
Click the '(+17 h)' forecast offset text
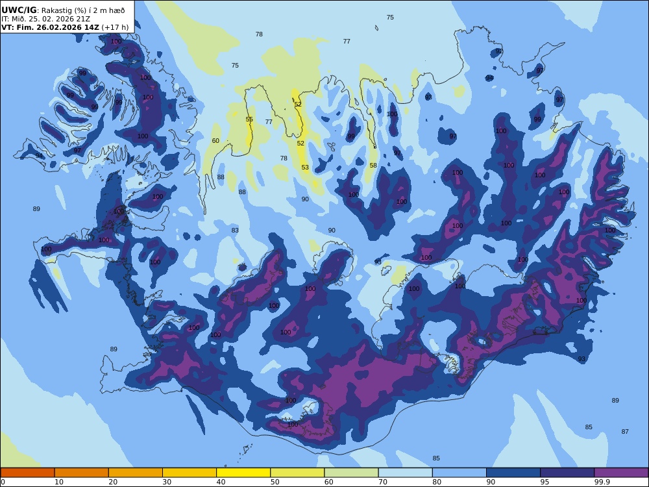click(x=115, y=27)
